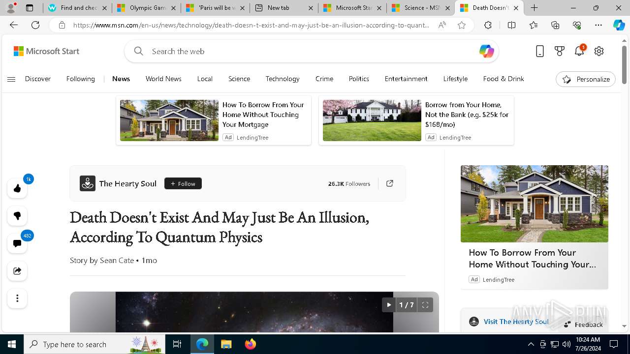Open Favorites list toolbar icon
The width and height of the screenshot is (630, 354).
click(x=534, y=25)
